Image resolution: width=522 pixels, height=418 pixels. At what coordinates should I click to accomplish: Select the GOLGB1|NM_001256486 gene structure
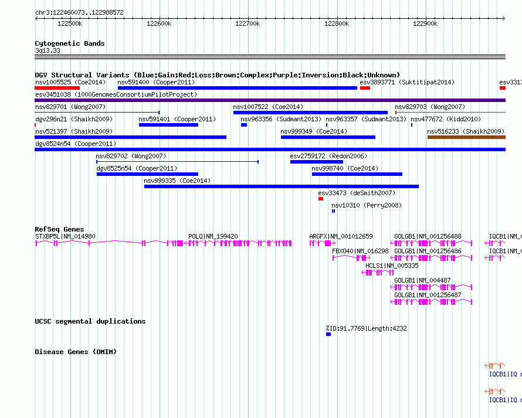[431, 258]
